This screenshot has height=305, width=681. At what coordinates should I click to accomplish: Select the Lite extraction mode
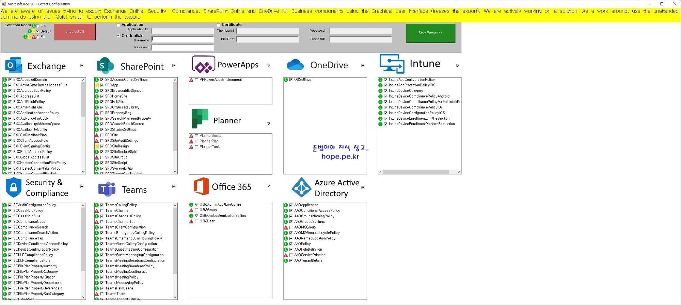click(38, 26)
